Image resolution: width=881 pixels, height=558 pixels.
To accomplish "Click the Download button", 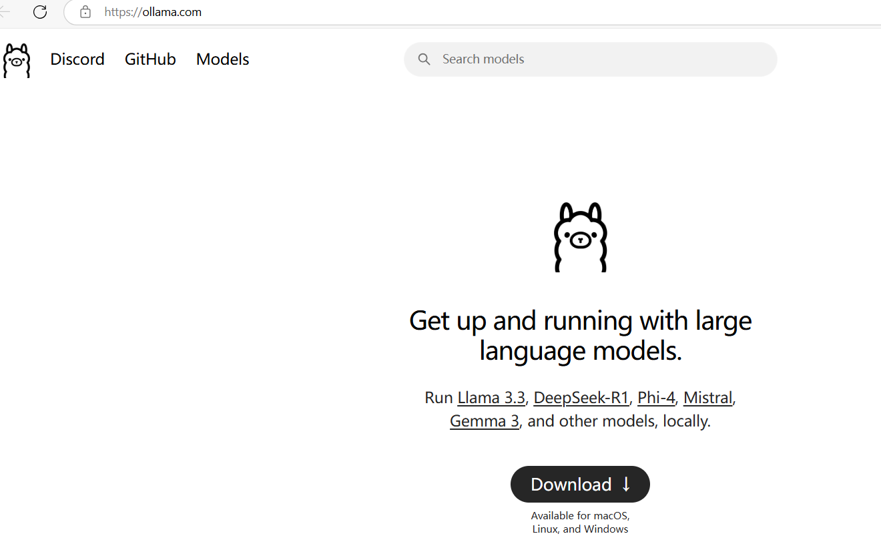I will tap(580, 485).
